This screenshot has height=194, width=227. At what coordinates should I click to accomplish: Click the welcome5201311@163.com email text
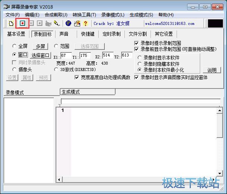[170, 23]
